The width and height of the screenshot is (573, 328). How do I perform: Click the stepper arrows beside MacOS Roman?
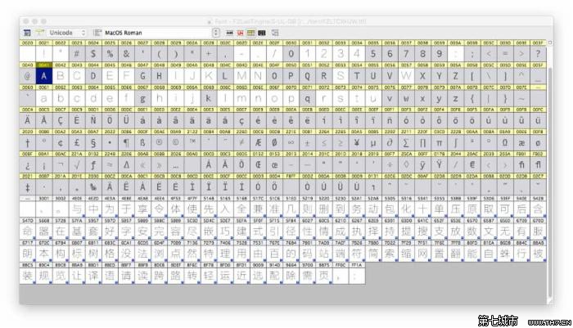click(217, 33)
